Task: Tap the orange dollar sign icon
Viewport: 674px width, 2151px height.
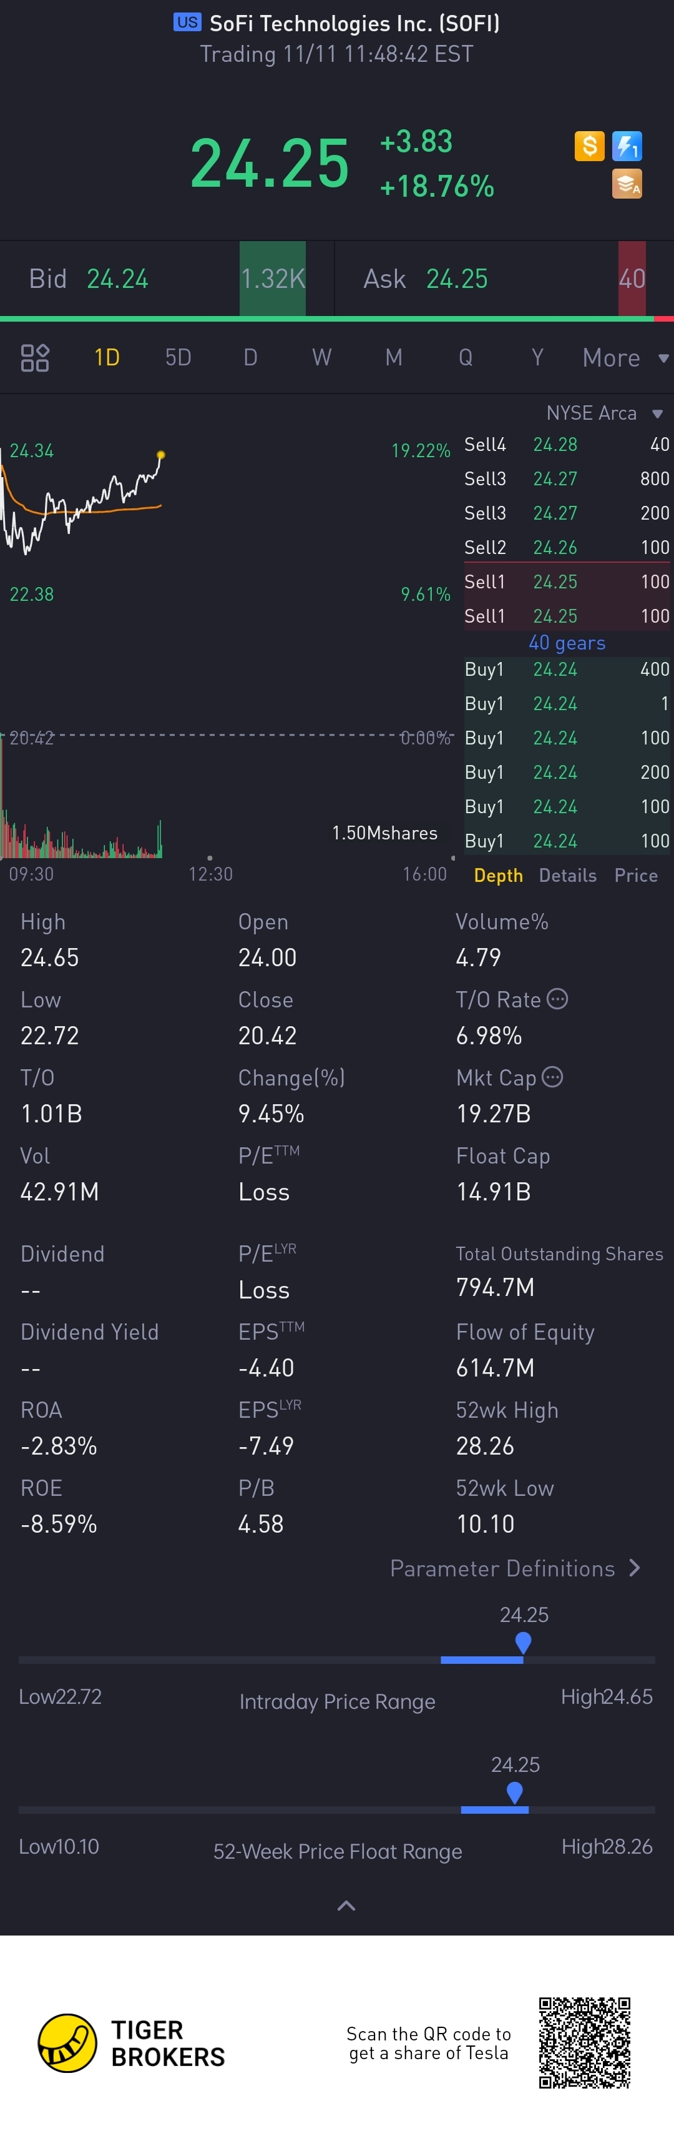Action: pos(589,146)
